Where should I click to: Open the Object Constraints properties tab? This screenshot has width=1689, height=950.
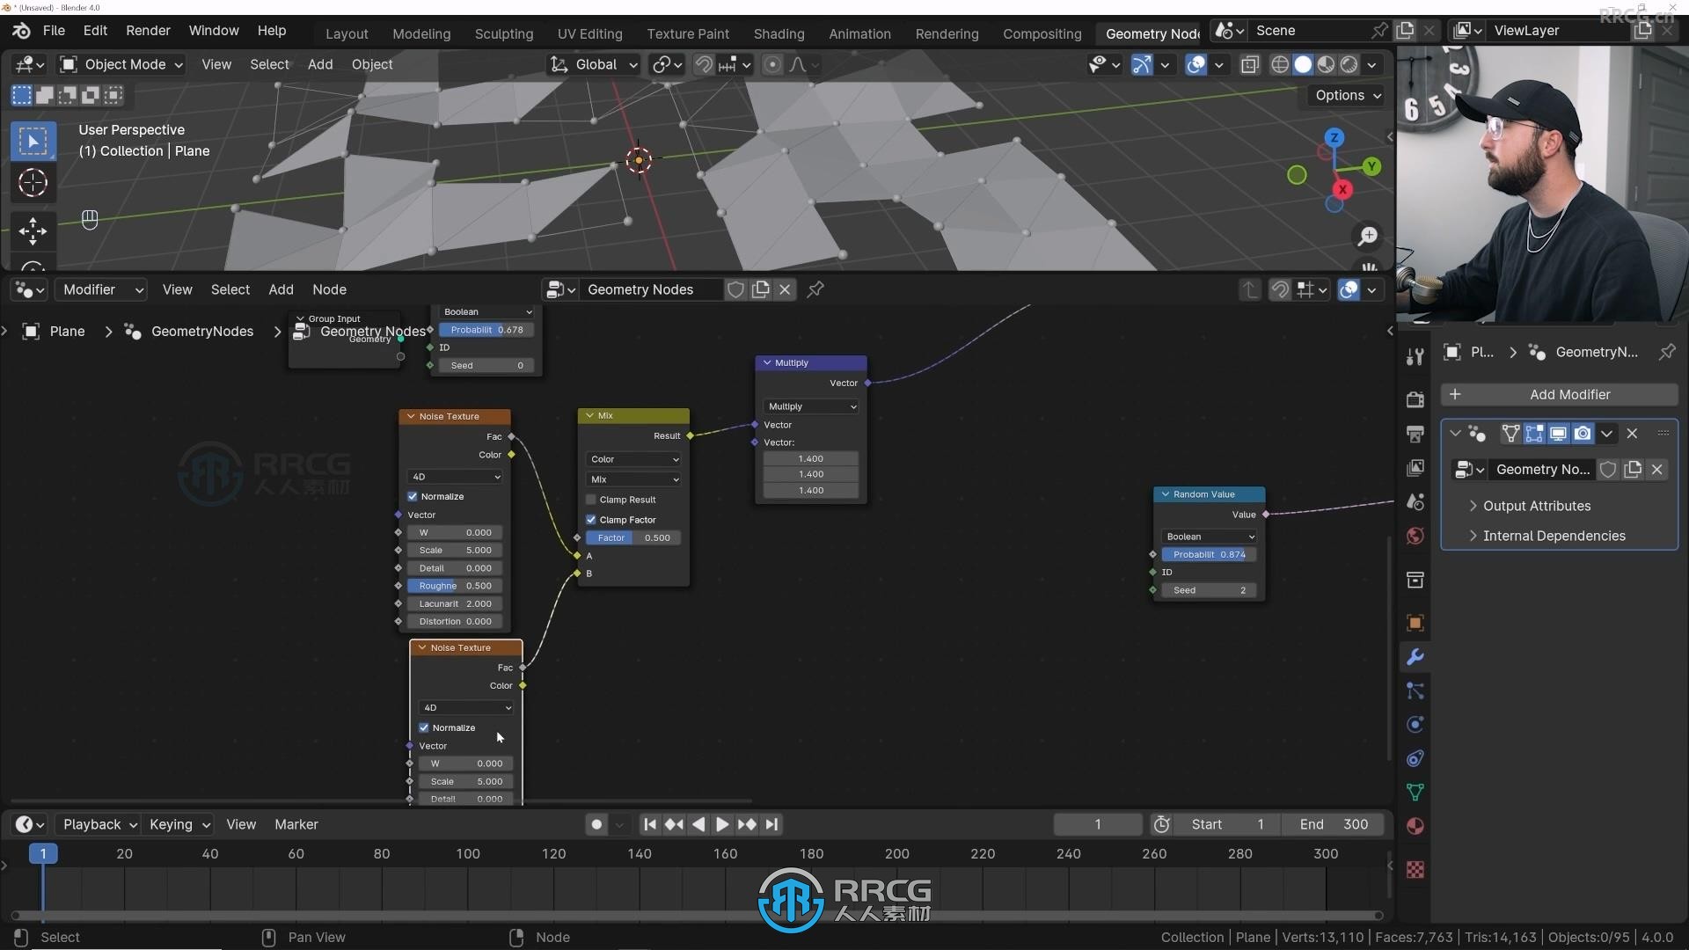[1415, 758]
